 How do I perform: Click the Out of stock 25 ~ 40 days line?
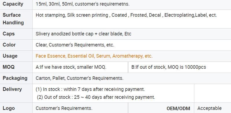[x=96, y=97]
